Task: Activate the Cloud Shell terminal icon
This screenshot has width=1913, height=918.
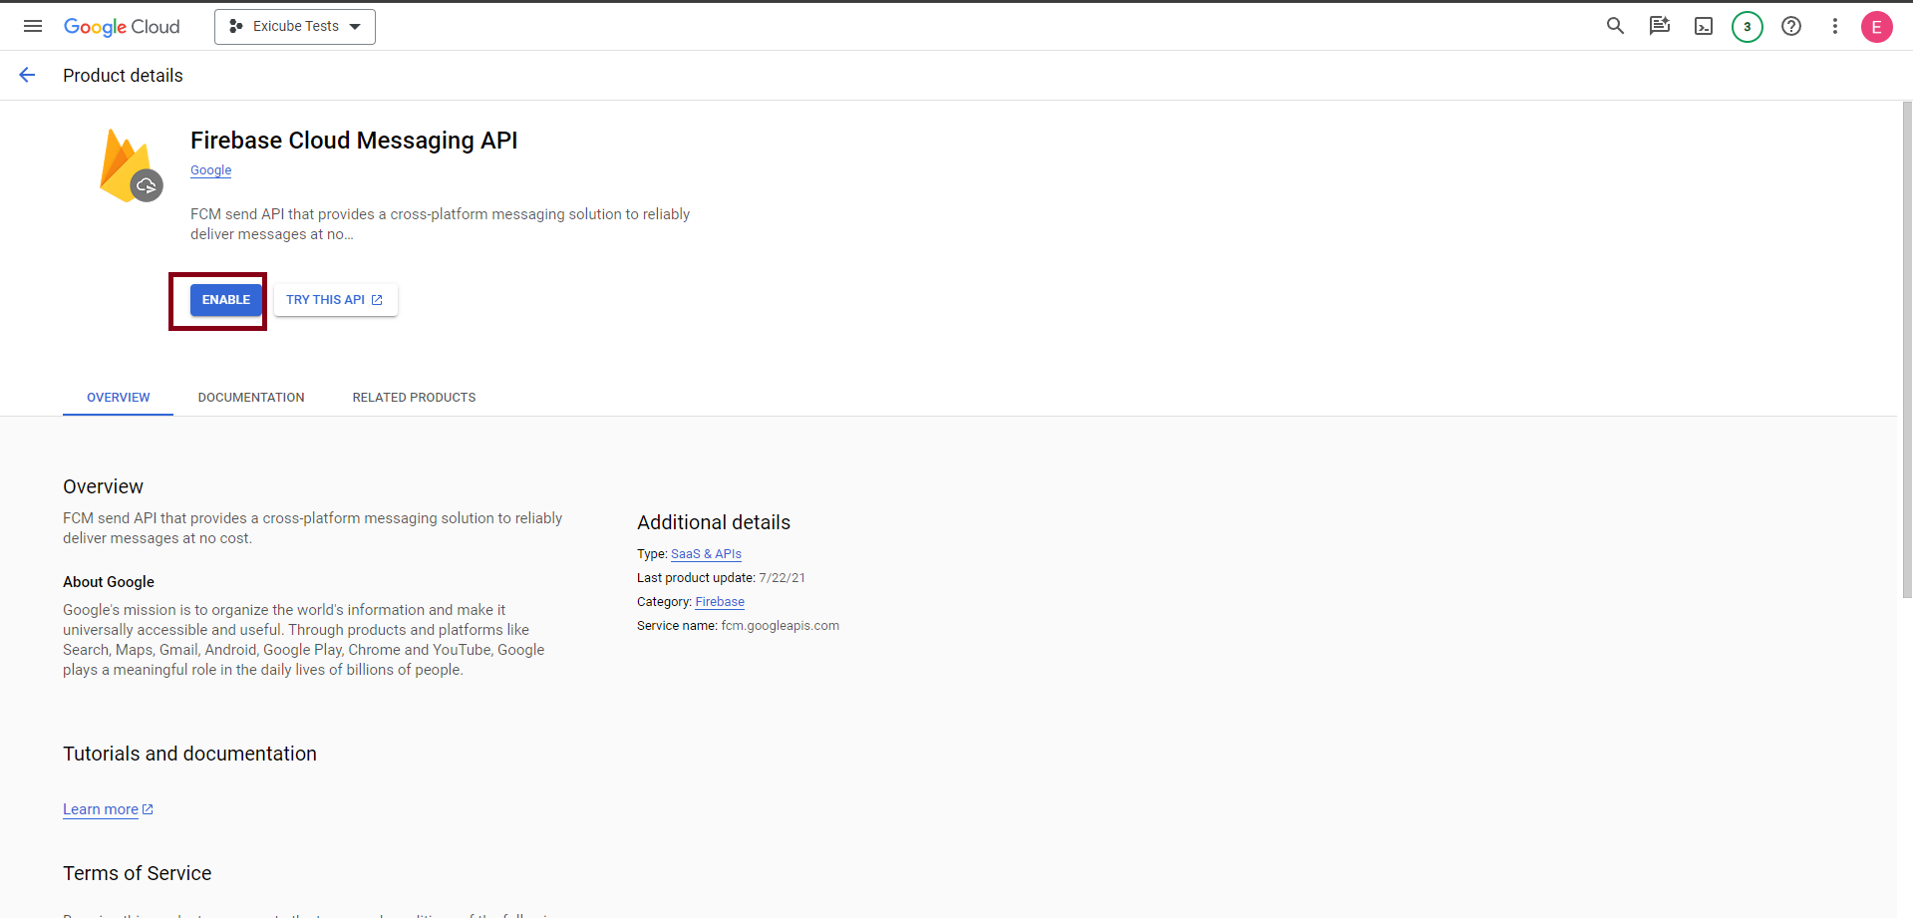Action: coord(1704,27)
